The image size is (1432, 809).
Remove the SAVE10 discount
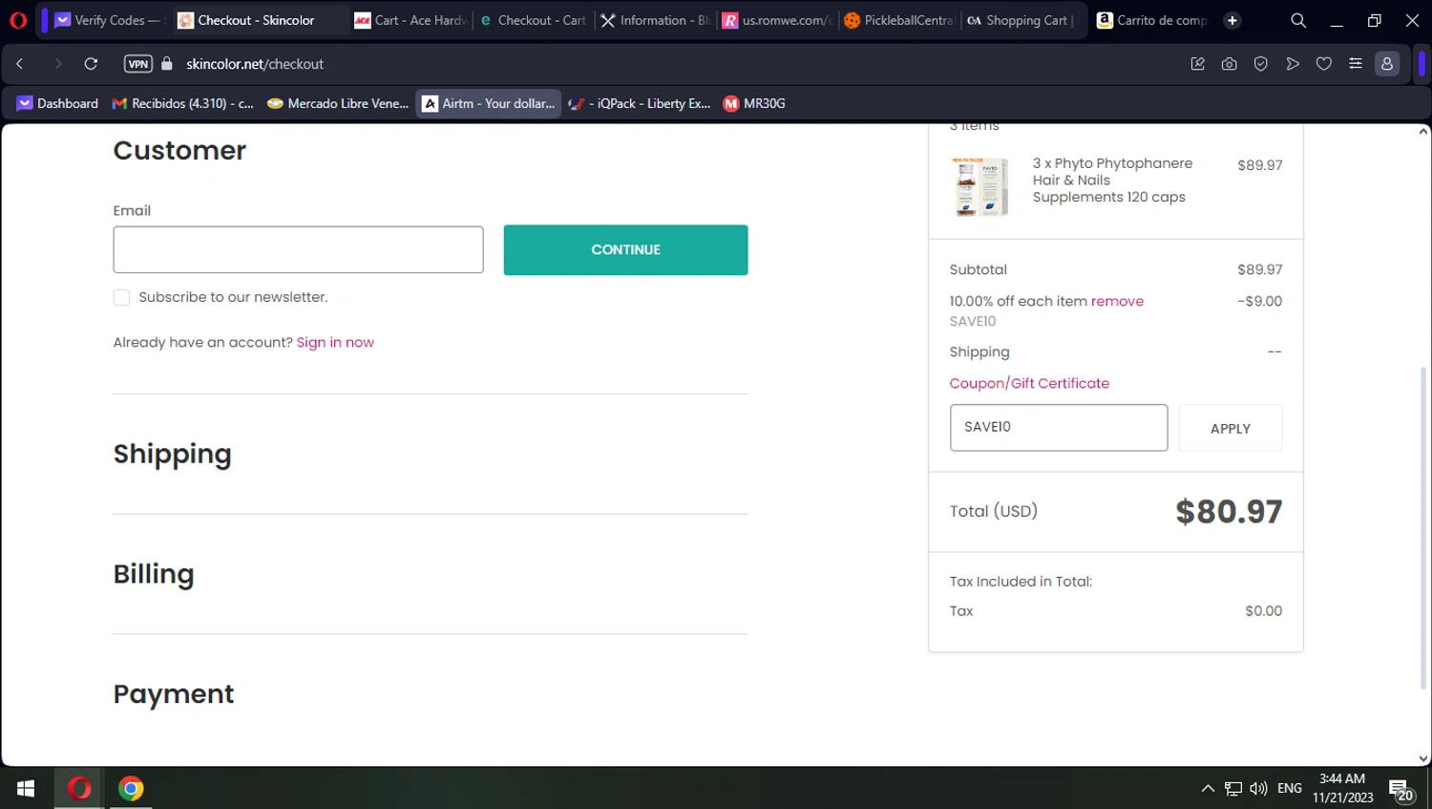1117,301
